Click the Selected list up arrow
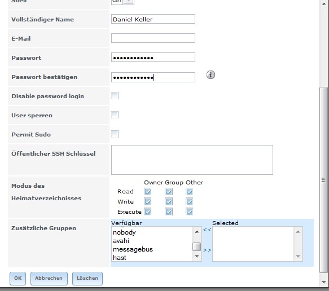The width and height of the screenshot is (329, 291). [298, 232]
